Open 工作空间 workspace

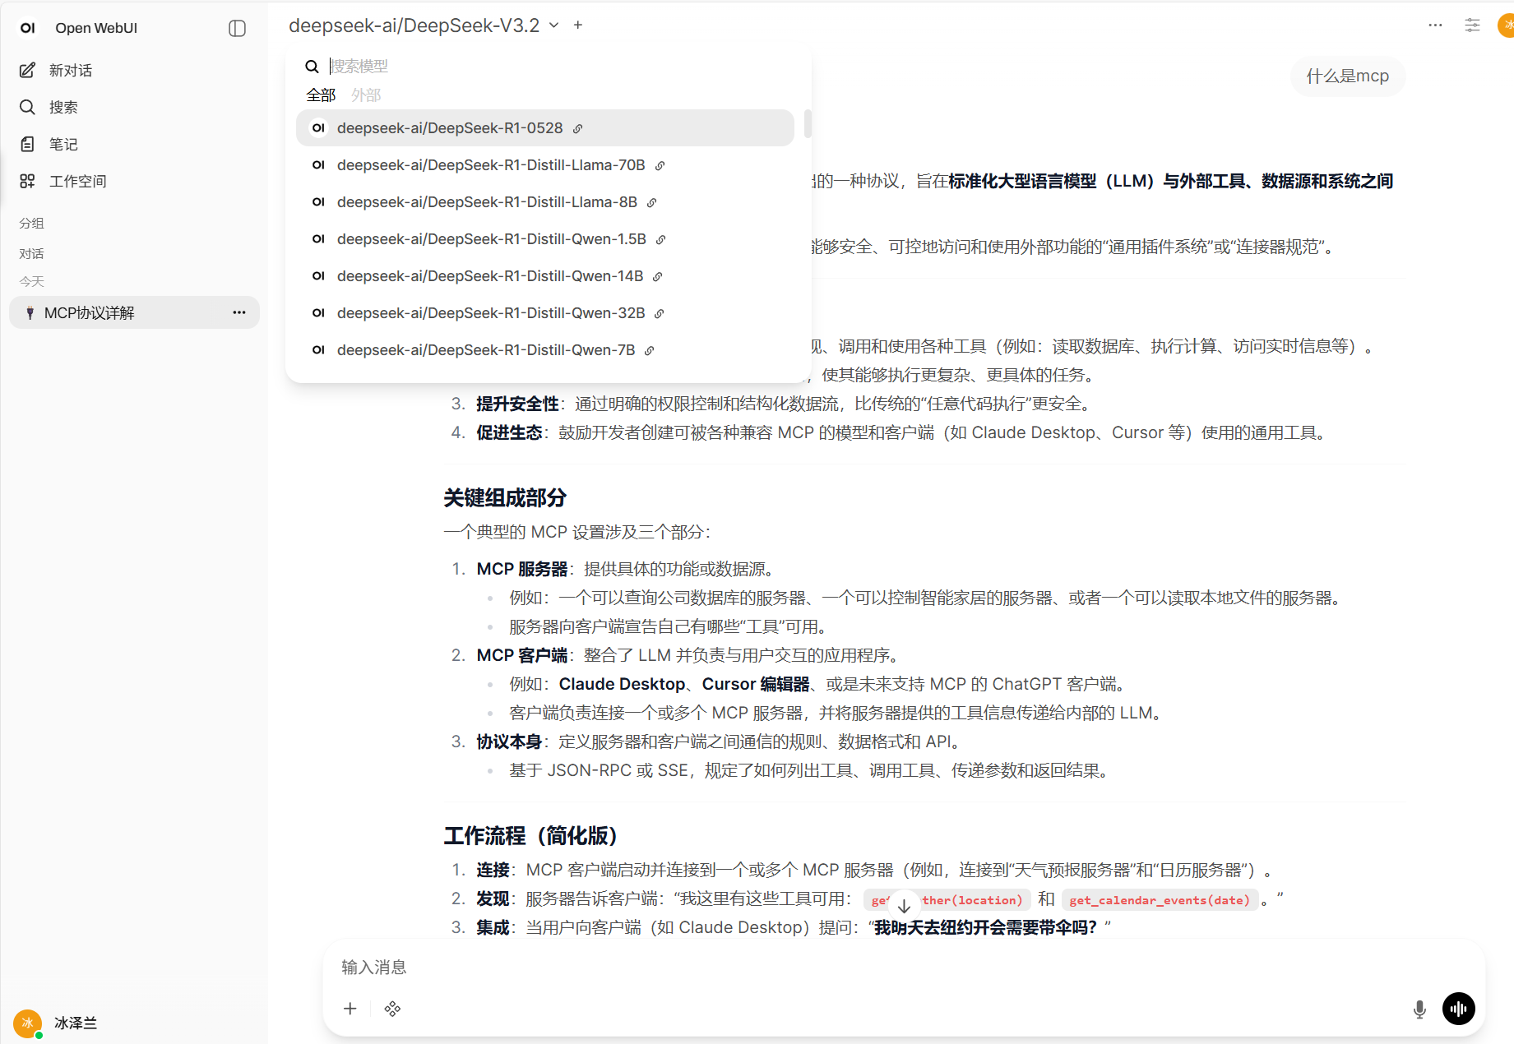77,182
